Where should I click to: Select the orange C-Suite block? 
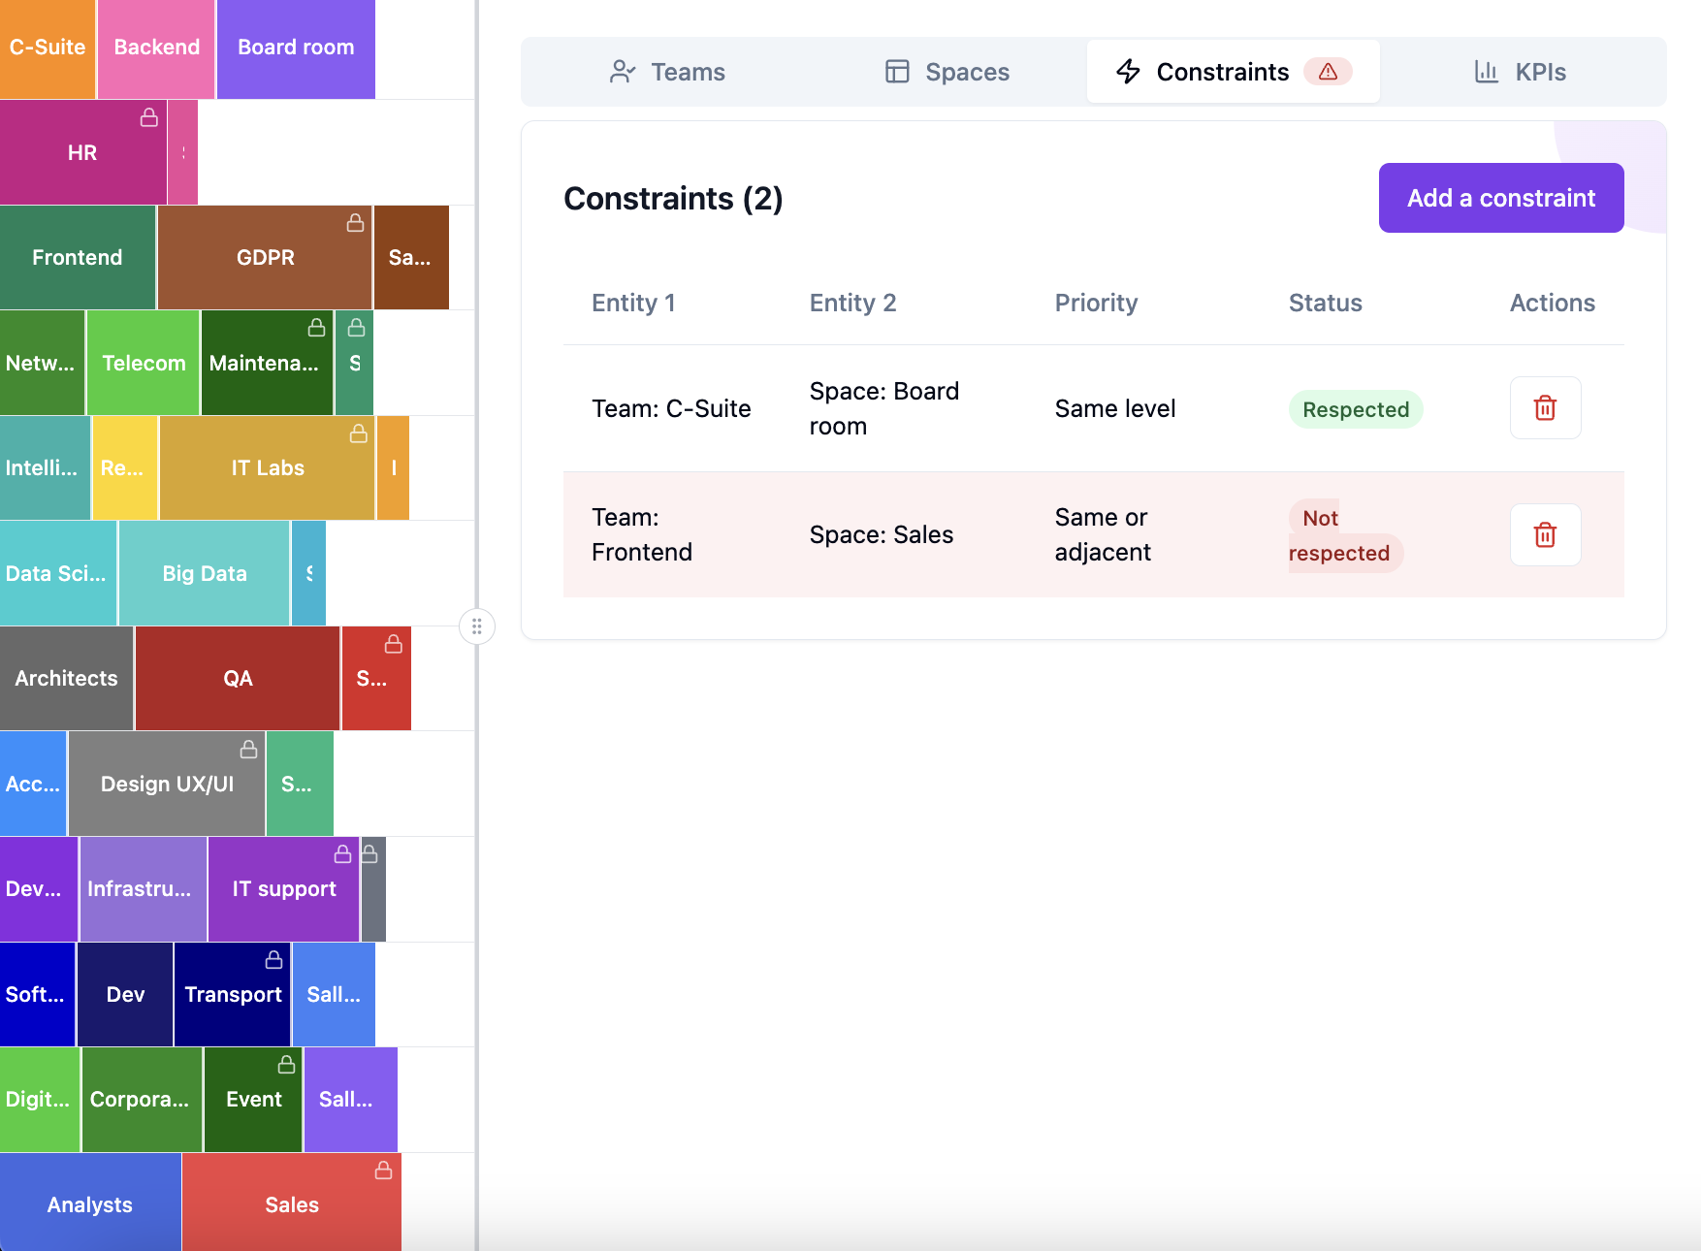(48, 48)
